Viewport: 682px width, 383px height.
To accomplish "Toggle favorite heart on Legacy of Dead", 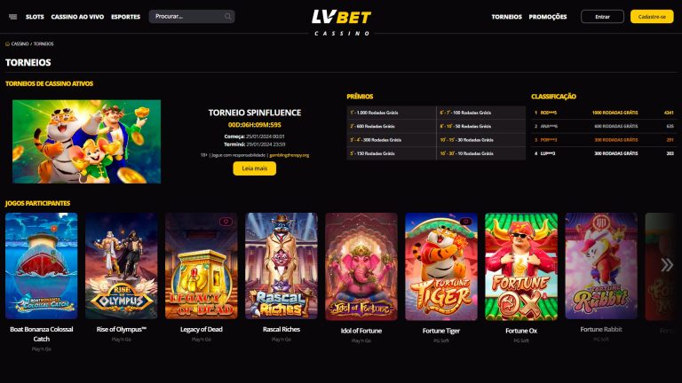I will [x=226, y=222].
